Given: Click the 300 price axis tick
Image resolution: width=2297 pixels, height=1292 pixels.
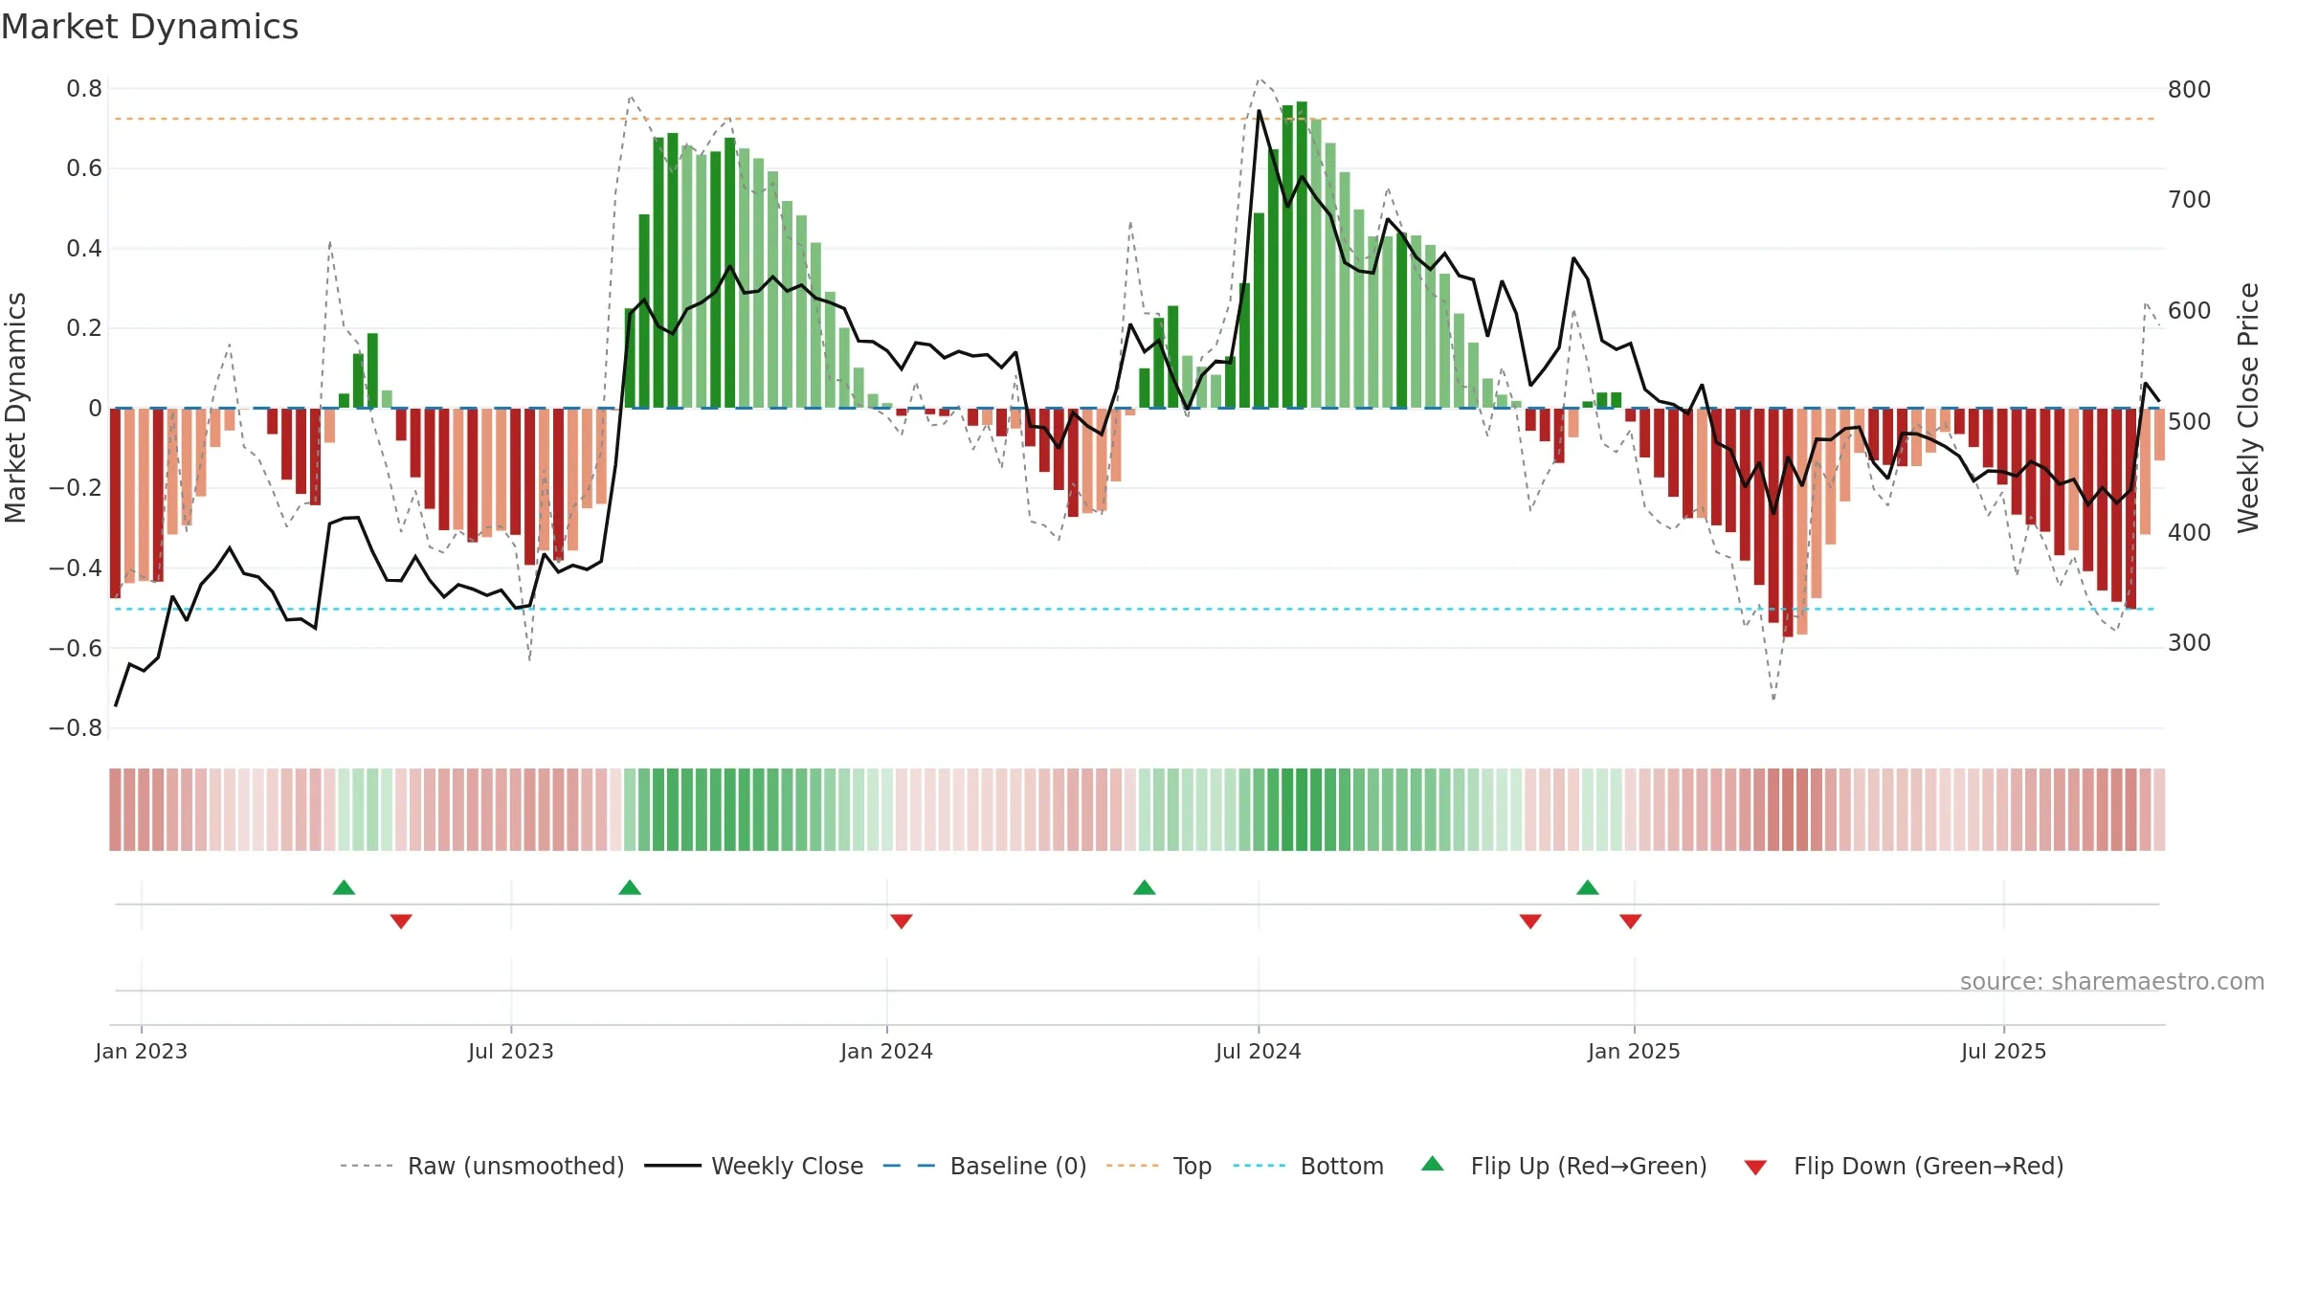Looking at the screenshot, I should pos(2190,642).
